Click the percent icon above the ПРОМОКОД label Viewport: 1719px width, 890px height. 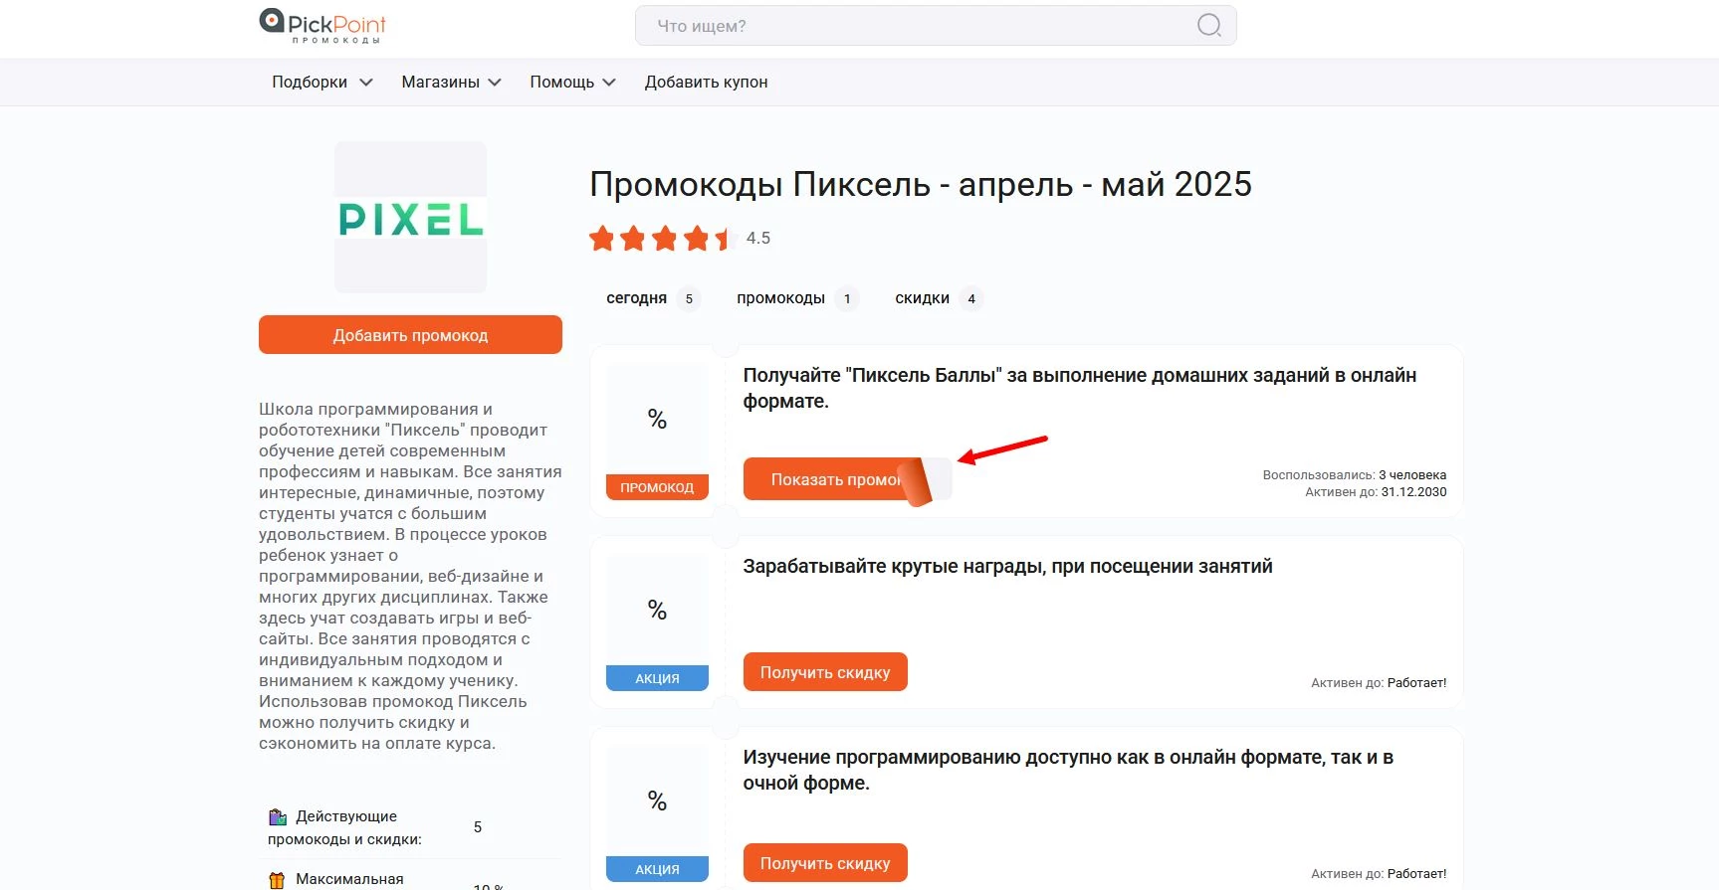tap(657, 420)
